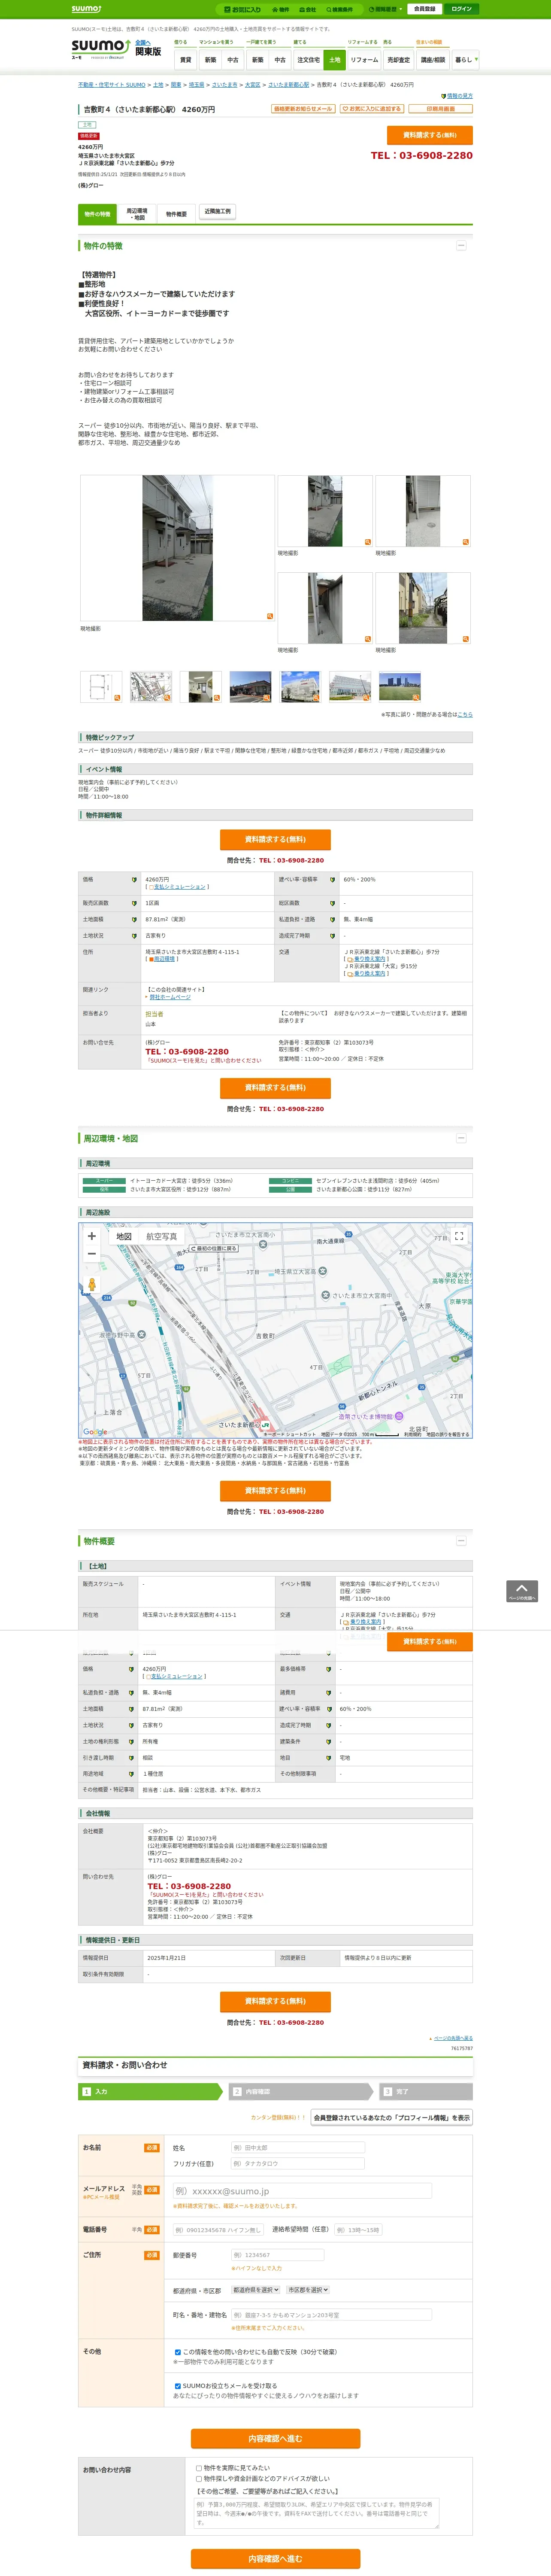This screenshot has height=2576, width=551.
Task: Open the 市区郡を選択 dropdown
Action: [x=308, y=2290]
